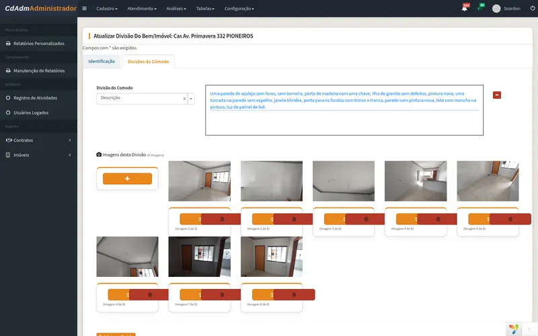Viewport: 538px width, 336px height.
Task: Delete Imagem 6 de 8 with trash icon
Action: point(150,294)
